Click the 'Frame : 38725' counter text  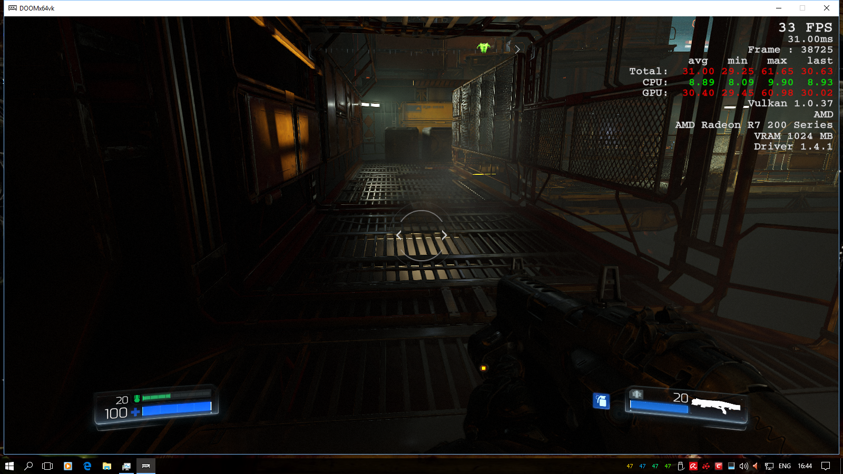(x=790, y=50)
